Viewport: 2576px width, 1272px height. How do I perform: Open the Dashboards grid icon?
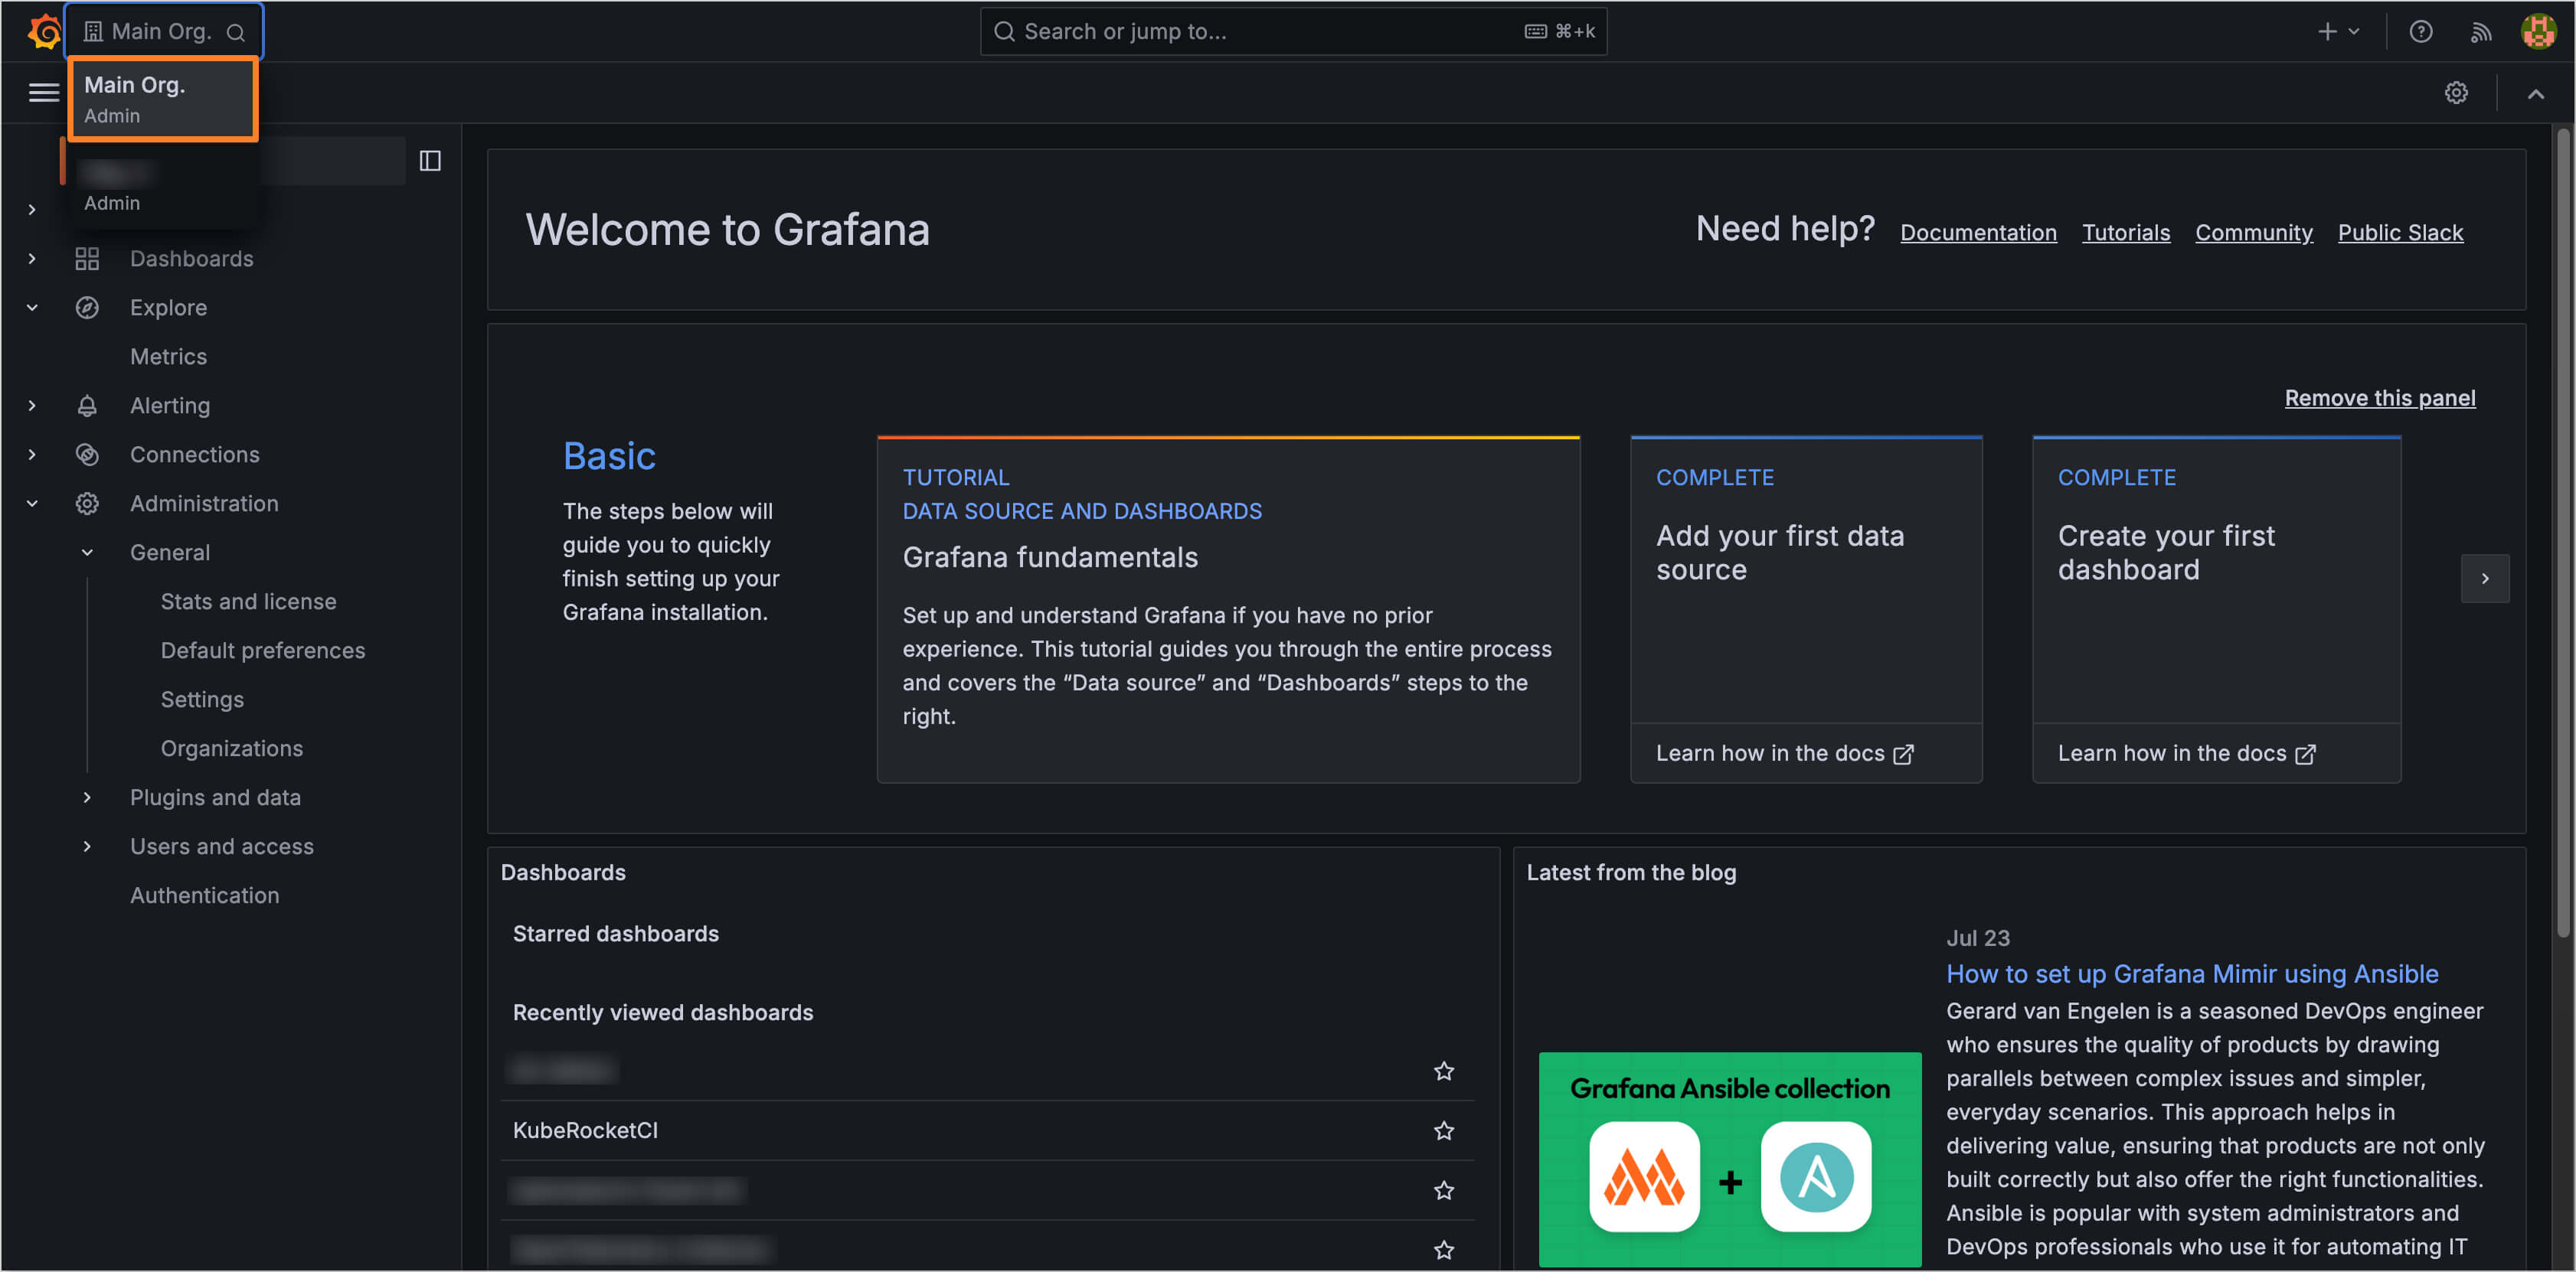87,258
